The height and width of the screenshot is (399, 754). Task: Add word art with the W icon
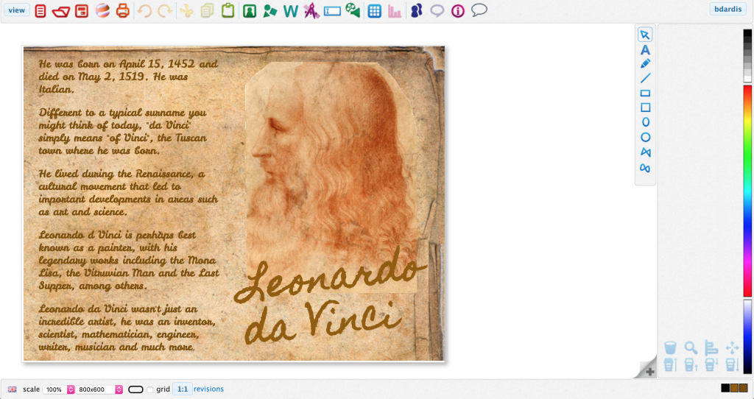[x=290, y=10]
